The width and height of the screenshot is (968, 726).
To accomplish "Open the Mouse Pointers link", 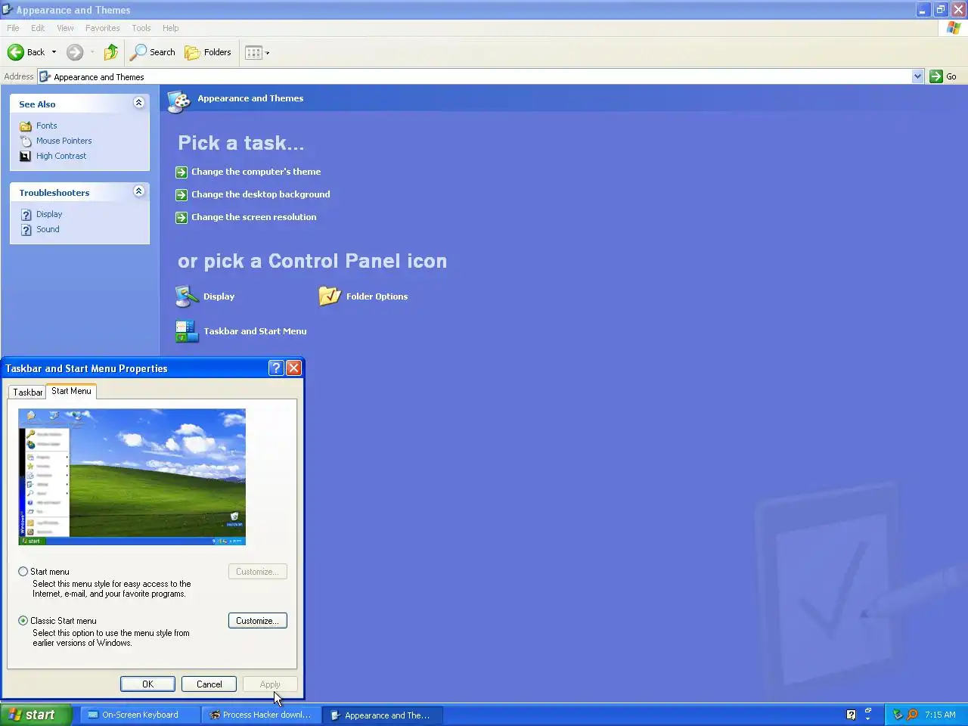I will pyautogui.click(x=64, y=141).
